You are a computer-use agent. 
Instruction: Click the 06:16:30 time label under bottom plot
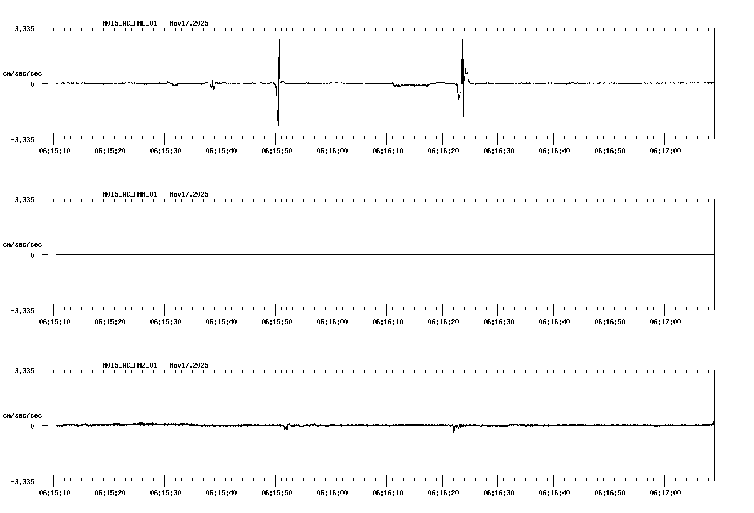click(x=499, y=492)
